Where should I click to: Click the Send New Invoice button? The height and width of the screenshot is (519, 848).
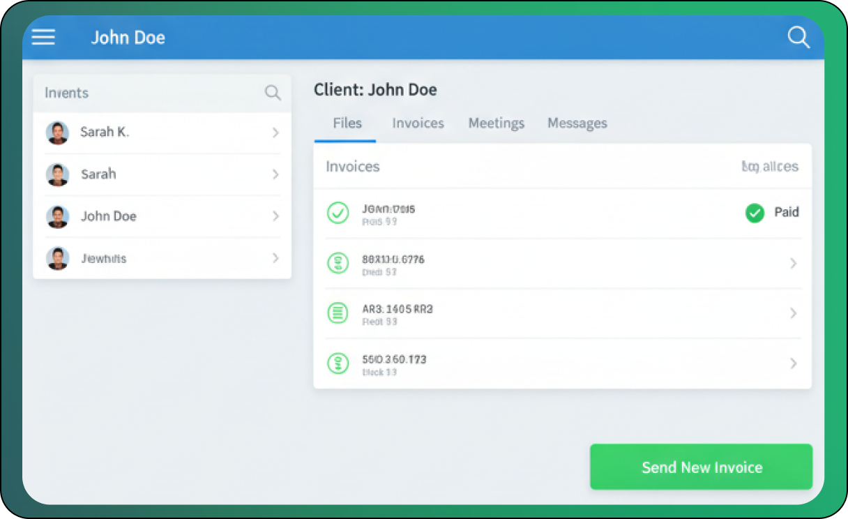(701, 467)
